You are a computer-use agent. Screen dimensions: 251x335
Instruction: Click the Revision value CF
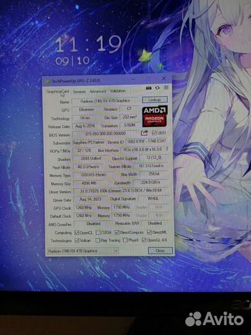coord(130,109)
